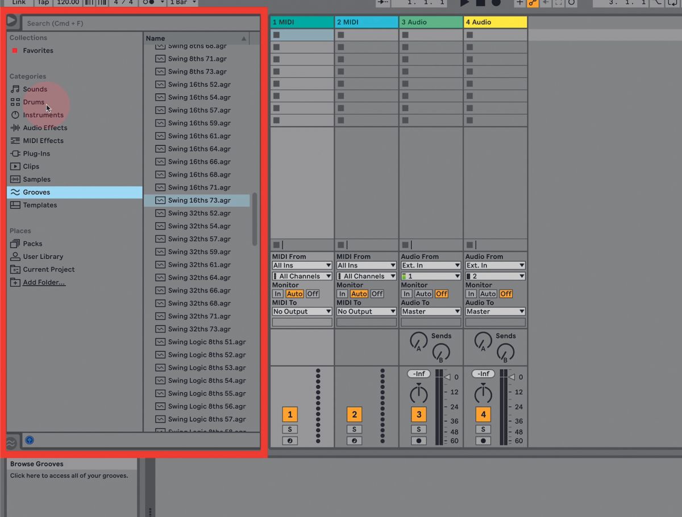Viewport: 682px width, 517px height.
Task: Click the Tap tempo button
Action: pos(43,2)
